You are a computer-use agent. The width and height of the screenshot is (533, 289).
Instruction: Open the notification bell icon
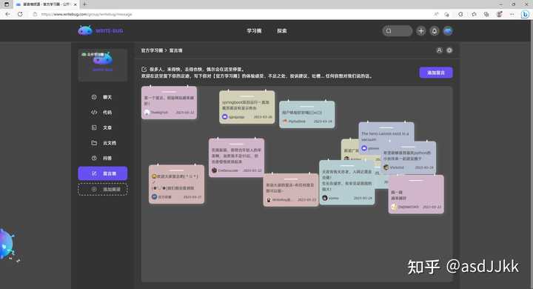[x=435, y=31]
